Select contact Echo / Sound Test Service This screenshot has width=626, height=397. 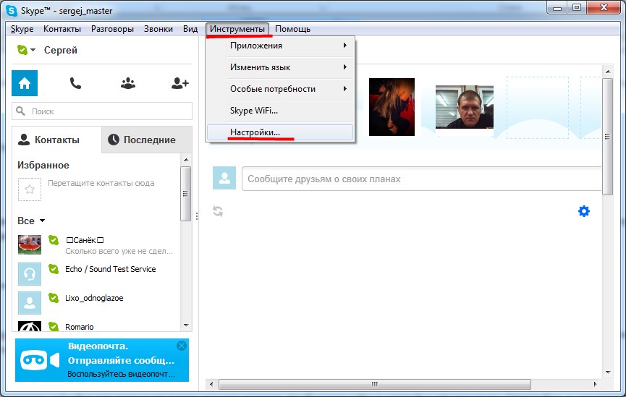coord(111,269)
